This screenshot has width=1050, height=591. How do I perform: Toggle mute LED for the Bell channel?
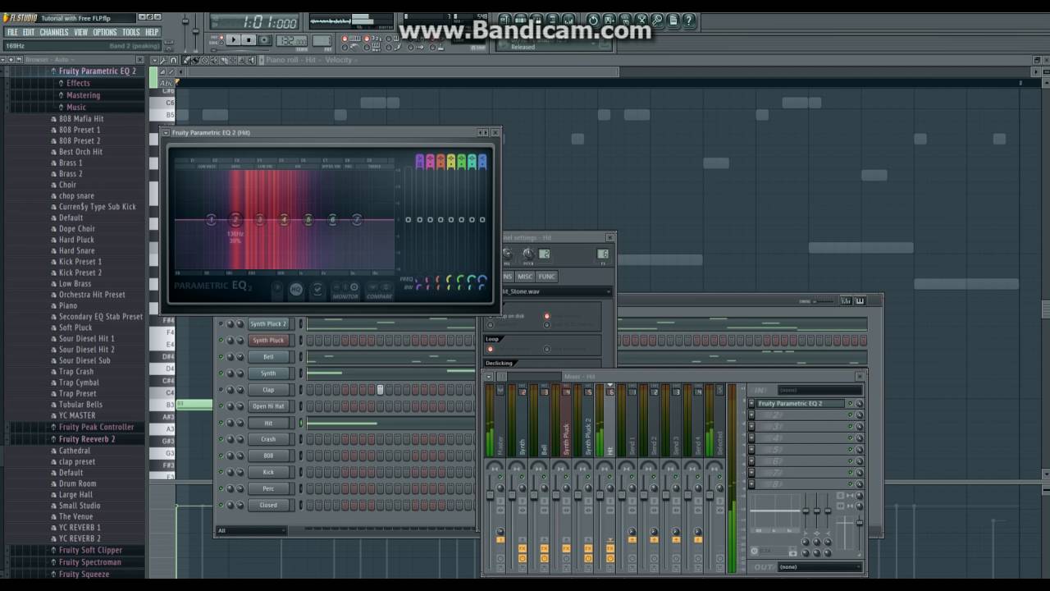pos(220,356)
